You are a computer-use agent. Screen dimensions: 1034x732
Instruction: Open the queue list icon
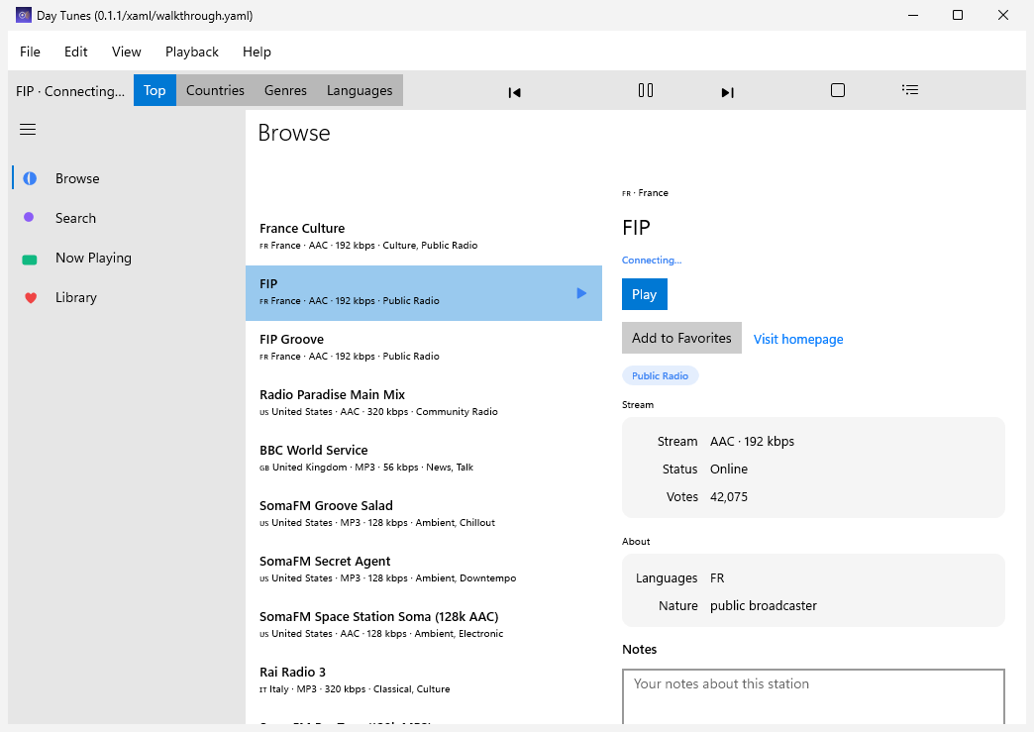pyautogui.click(x=910, y=90)
